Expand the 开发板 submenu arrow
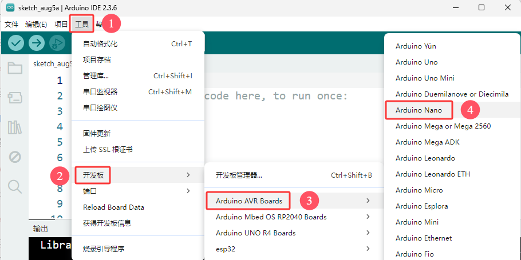The width and height of the screenshot is (521, 260). tap(188, 175)
